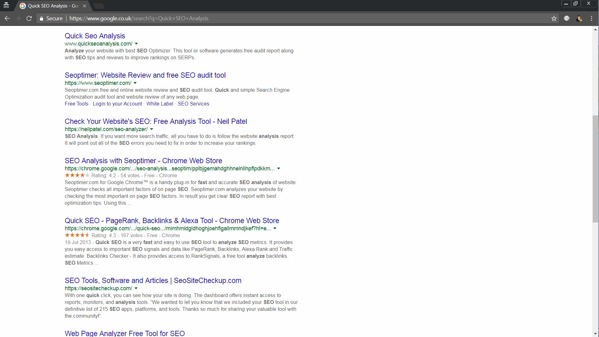
Task: Expand the dropdown arrow next to quickseoanalysis.com URL
Action: coord(136,44)
